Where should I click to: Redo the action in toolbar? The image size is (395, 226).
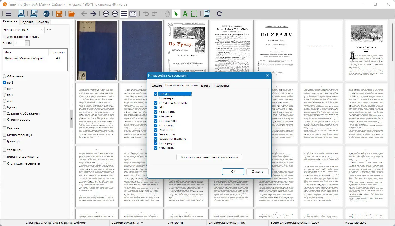tap(154, 13)
